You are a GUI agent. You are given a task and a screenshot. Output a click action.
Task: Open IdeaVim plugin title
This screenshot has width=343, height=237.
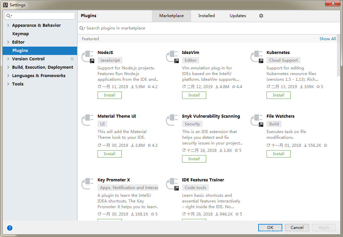tap(190, 53)
